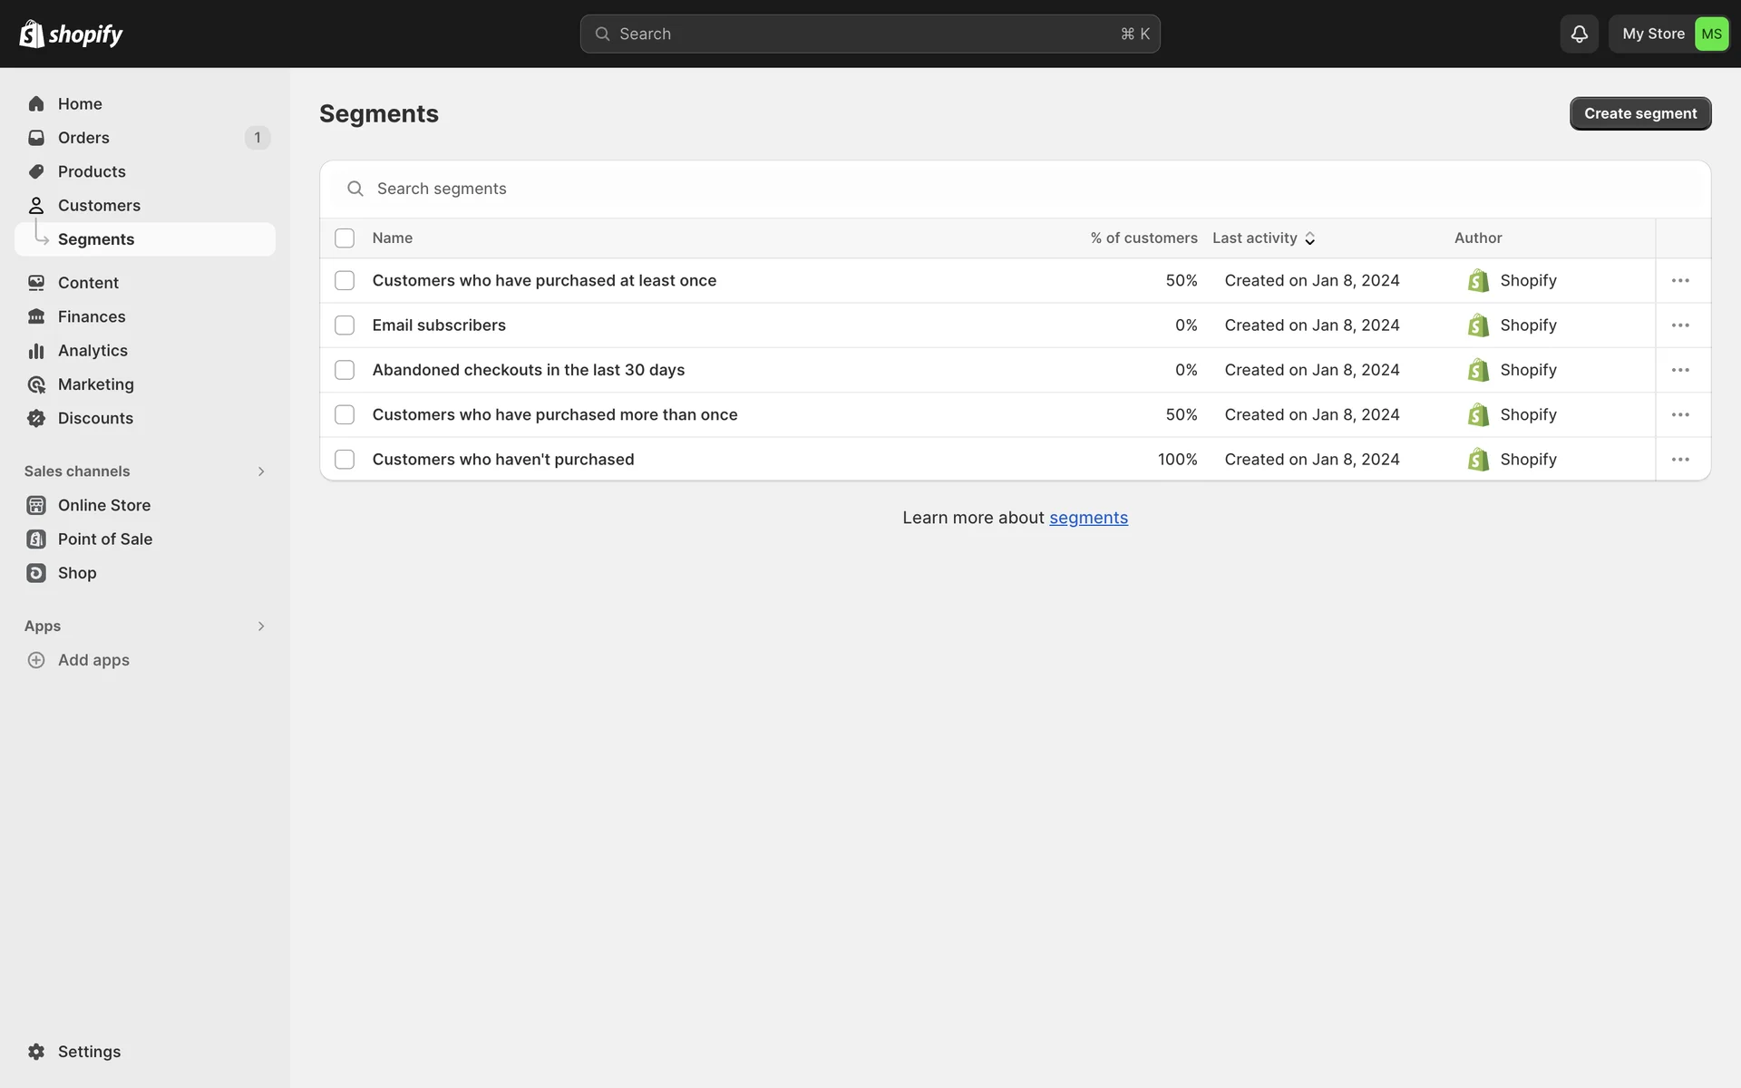Screen dimensions: 1741x1088
Task: Select all segments with header checkbox
Action: (x=345, y=238)
